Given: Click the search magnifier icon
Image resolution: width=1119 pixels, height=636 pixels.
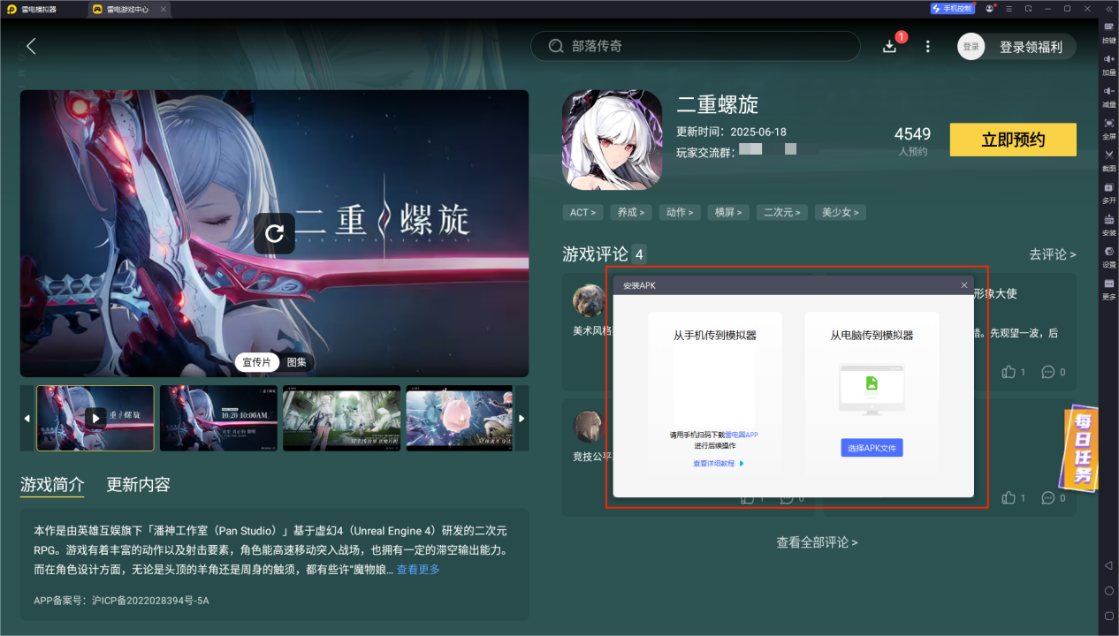Looking at the screenshot, I should click(556, 46).
